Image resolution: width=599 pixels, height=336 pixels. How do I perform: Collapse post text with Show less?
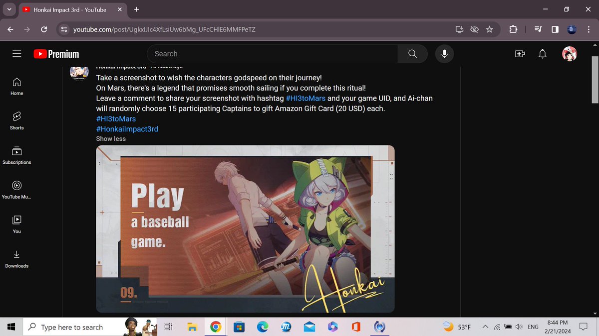111,139
